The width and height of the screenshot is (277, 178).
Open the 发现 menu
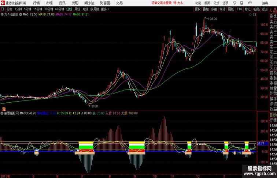(75, 3)
